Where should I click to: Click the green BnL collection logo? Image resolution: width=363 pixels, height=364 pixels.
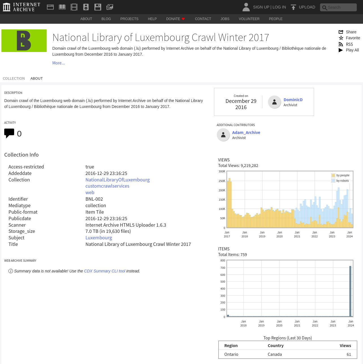point(24,41)
